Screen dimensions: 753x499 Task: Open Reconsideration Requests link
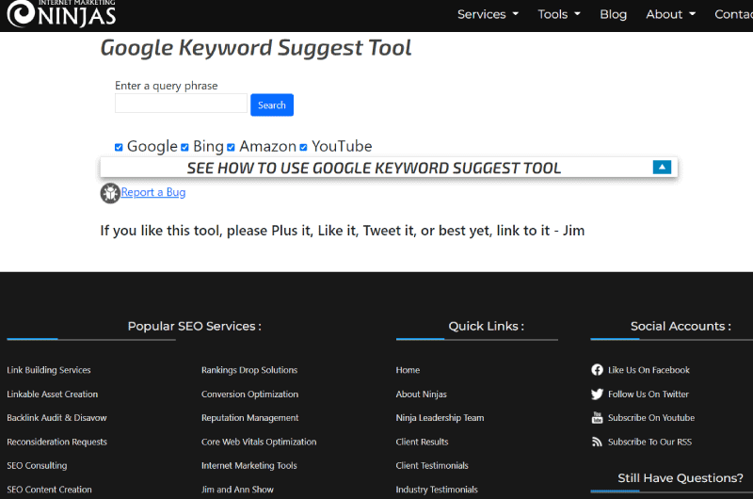pyautogui.click(x=56, y=442)
